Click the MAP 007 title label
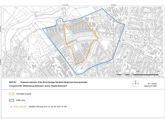 [x=13, y=82]
